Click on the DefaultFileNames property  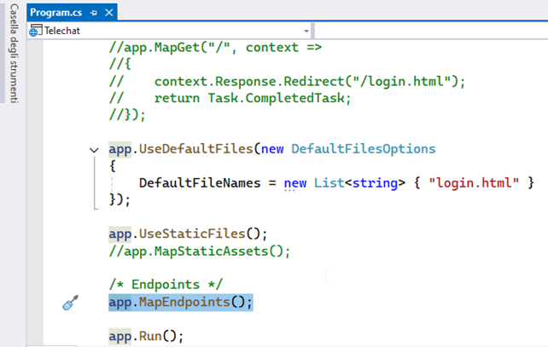[x=195, y=182]
